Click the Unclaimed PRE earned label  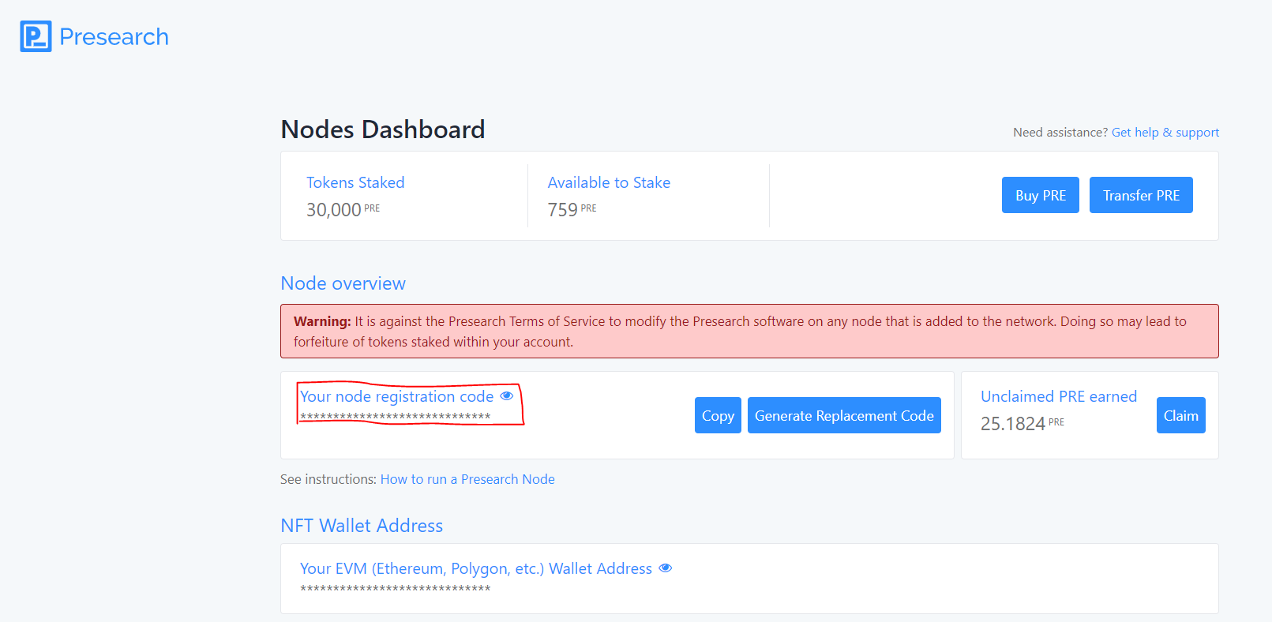pos(1058,396)
